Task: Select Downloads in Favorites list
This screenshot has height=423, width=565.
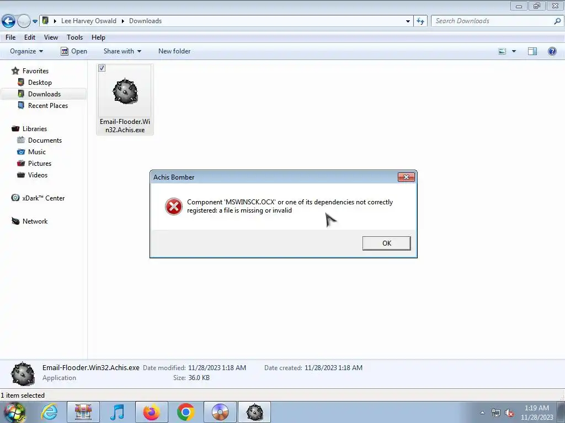Action: tap(44, 94)
